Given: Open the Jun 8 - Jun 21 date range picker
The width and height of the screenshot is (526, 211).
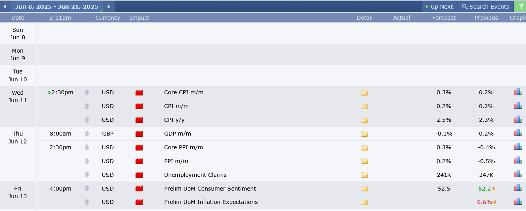Looking at the screenshot, I should 57,7.
